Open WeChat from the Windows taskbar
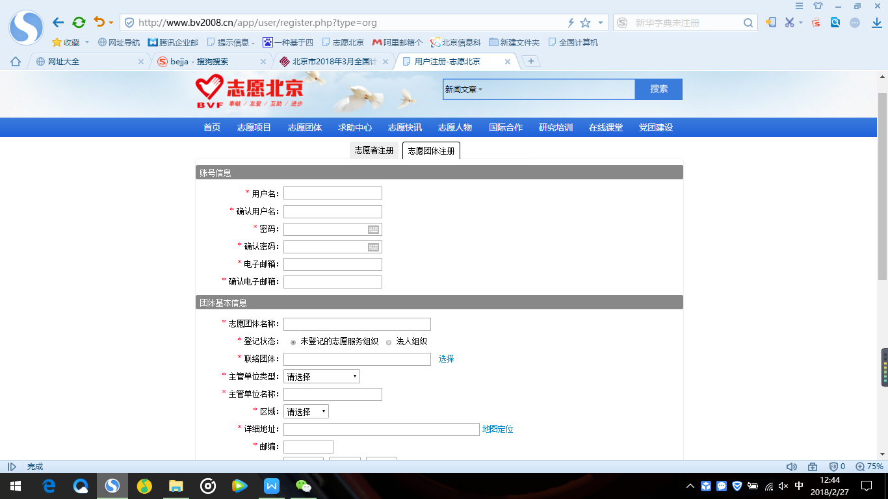Screen dimensions: 888x499 point(303,485)
